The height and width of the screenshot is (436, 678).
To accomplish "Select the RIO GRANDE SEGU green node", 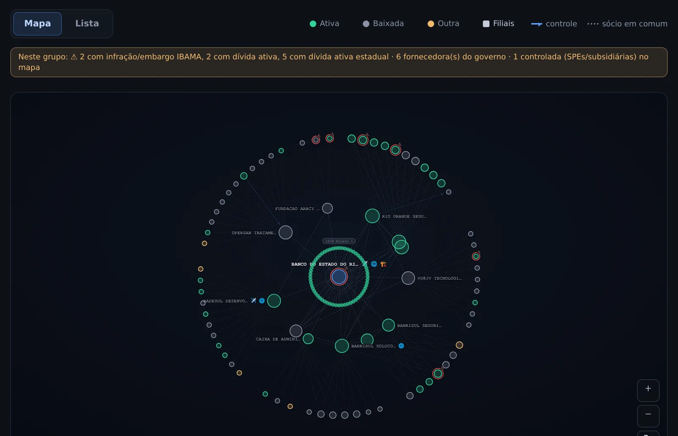I will coord(372,216).
